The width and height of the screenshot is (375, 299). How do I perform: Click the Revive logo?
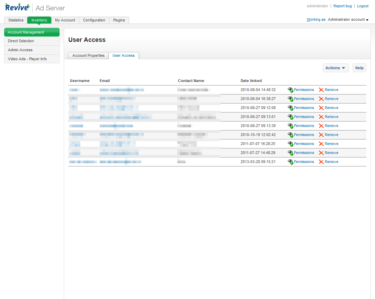tap(17, 7)
